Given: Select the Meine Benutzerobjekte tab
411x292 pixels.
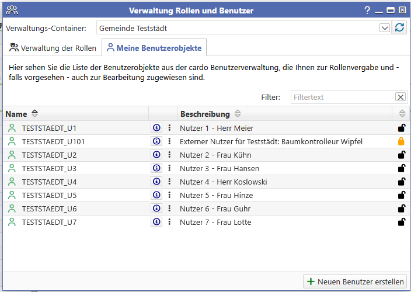Looking at the screenshot, I should 155,47.
